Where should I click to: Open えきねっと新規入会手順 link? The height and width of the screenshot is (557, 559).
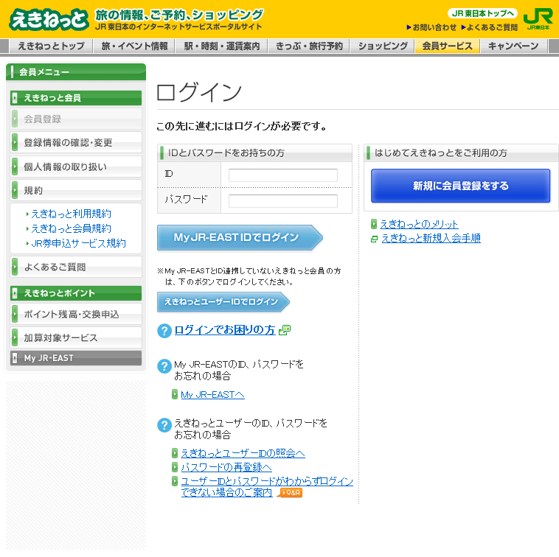431,238
